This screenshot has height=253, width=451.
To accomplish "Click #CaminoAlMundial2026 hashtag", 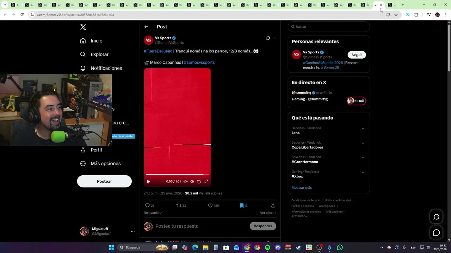I will 323,63.
